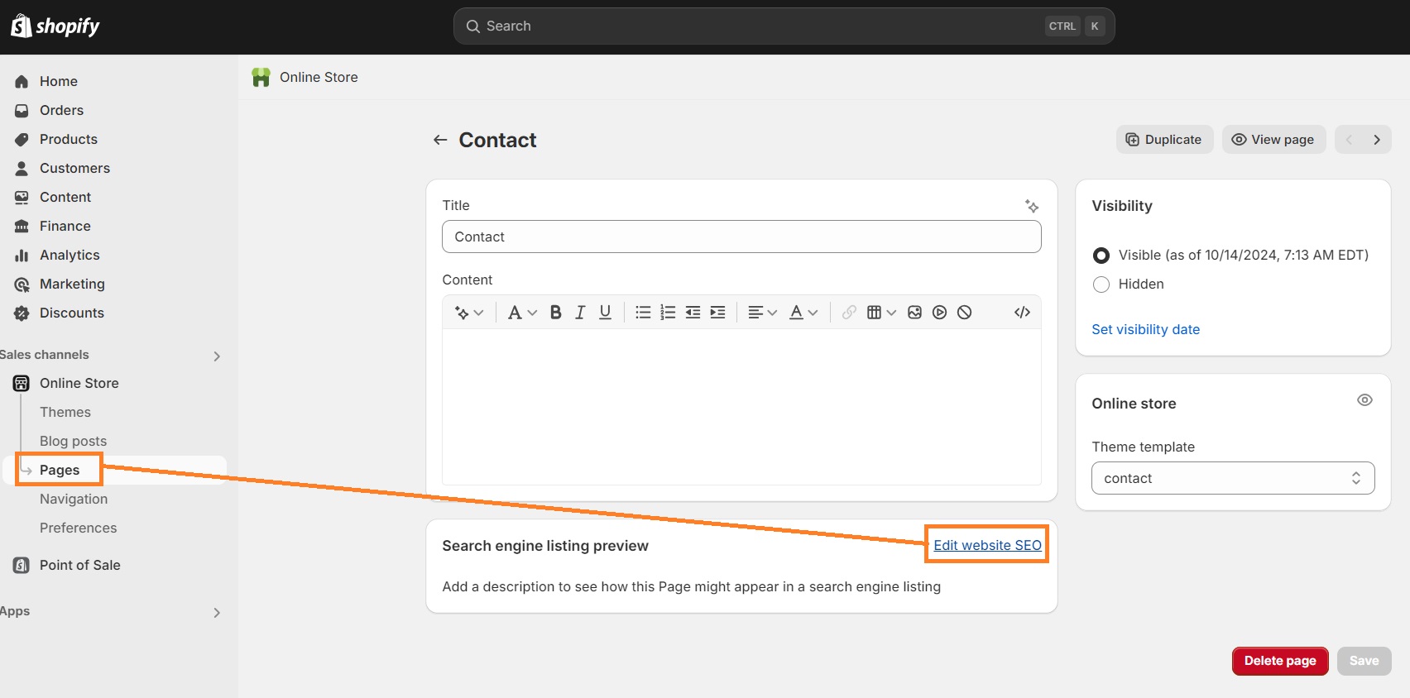The height and width of the screenshot is (698, 1410).
Task: Click the Online Store sidebar icon
Action: click(22, 383)
